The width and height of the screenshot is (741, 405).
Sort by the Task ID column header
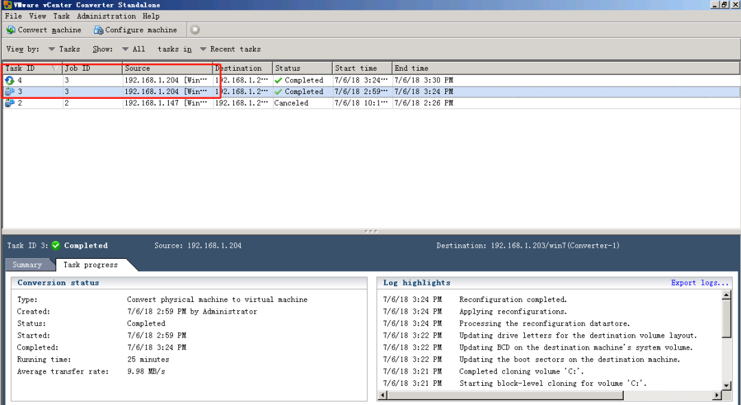coord(32,68)
